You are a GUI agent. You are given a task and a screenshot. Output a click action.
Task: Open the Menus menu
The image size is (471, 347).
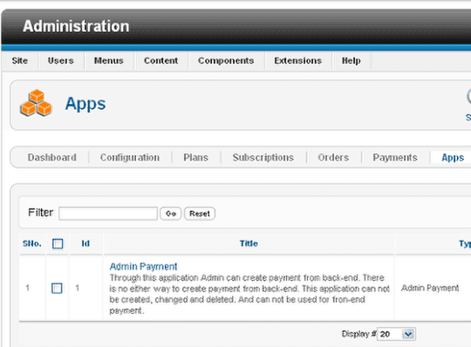coord(109,61)
